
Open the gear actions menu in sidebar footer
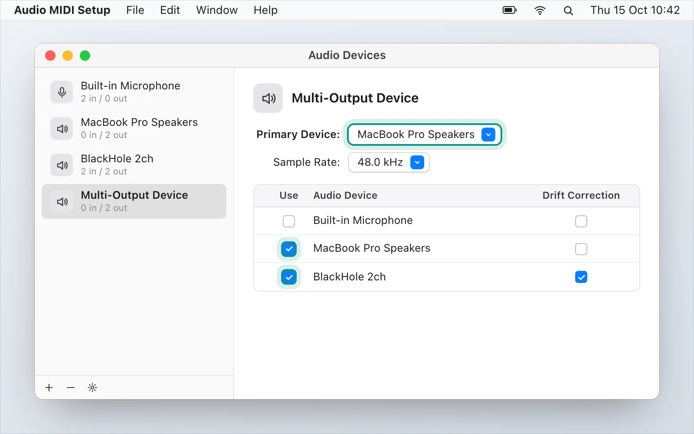[92, 388]
